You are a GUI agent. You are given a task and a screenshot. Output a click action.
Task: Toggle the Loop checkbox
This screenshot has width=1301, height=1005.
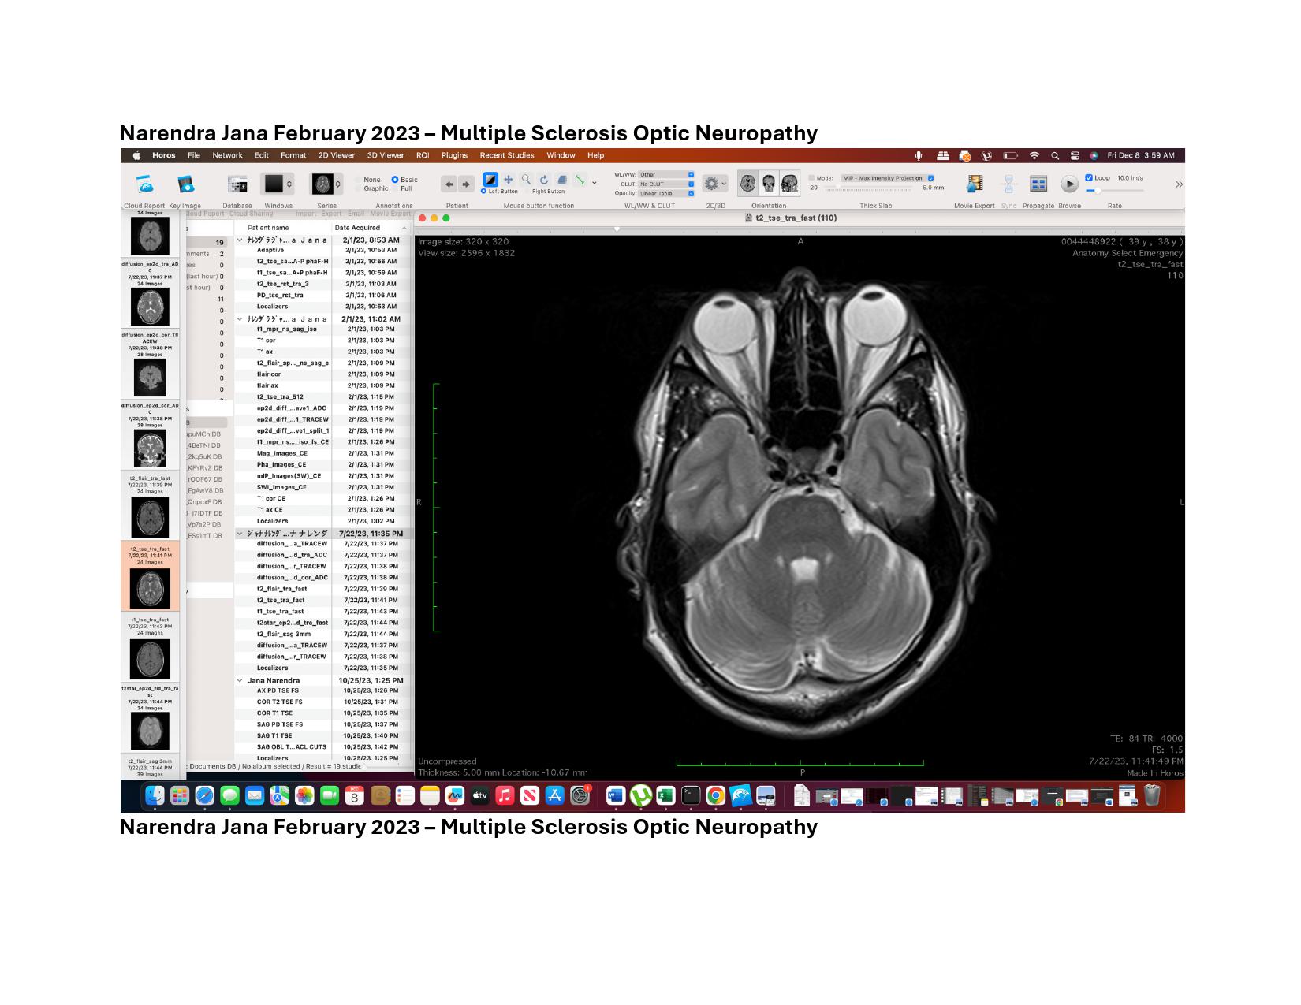click(1089, 178)
